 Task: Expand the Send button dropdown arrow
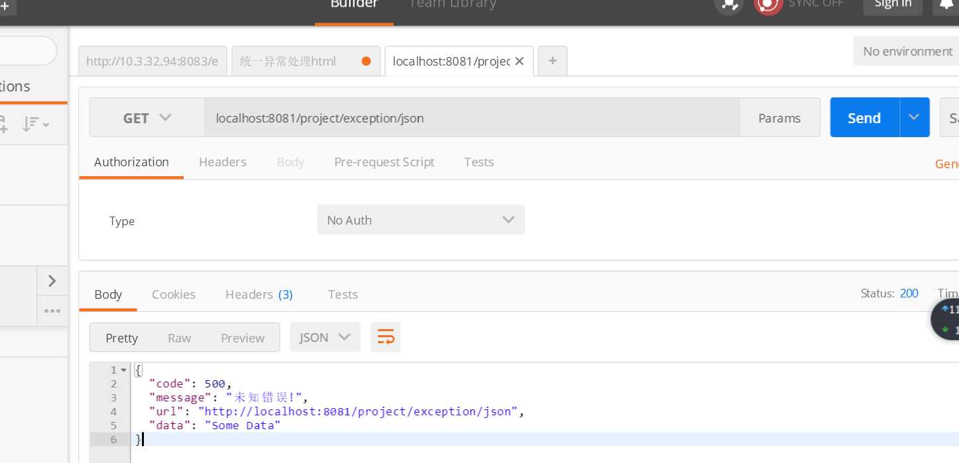point(914,117)
